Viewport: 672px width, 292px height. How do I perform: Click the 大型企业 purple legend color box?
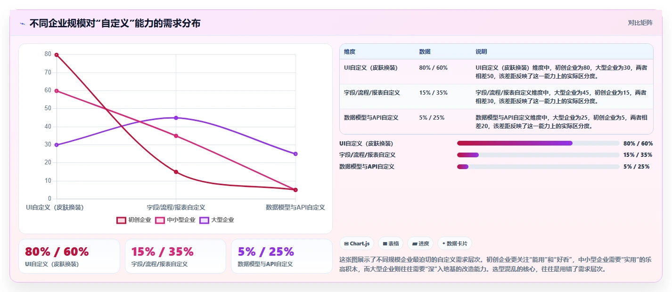pyautogui.click(x=205, y=220)
